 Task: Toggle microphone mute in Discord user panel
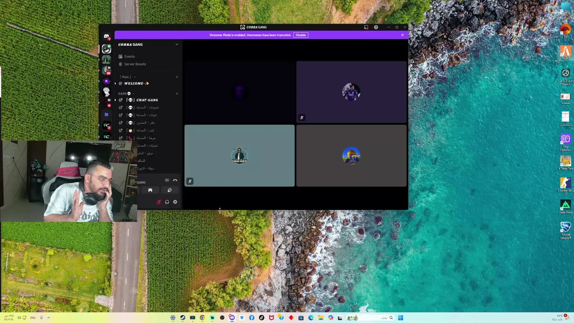pyautogui.click(x=159, y=202)
